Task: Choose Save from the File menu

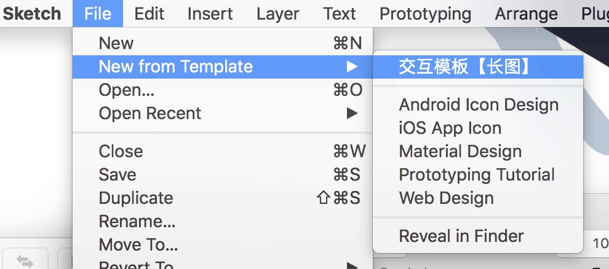Action: coord(117,175)
